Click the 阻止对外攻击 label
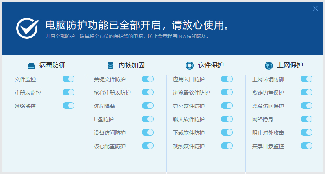Screen dimensions: 325x174 (x=268, y=133)
